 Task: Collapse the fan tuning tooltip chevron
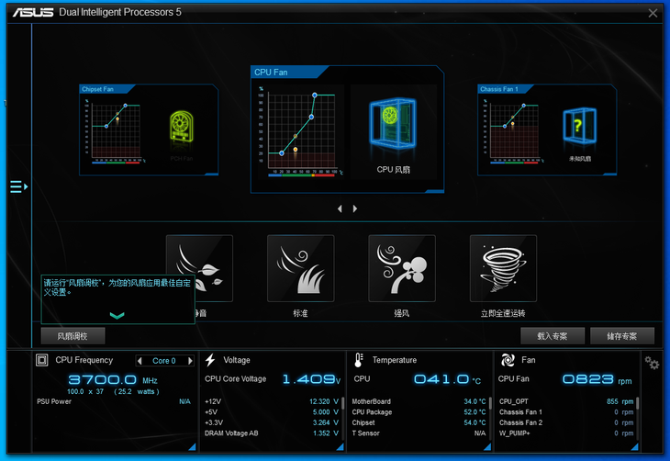coord(117,316)
